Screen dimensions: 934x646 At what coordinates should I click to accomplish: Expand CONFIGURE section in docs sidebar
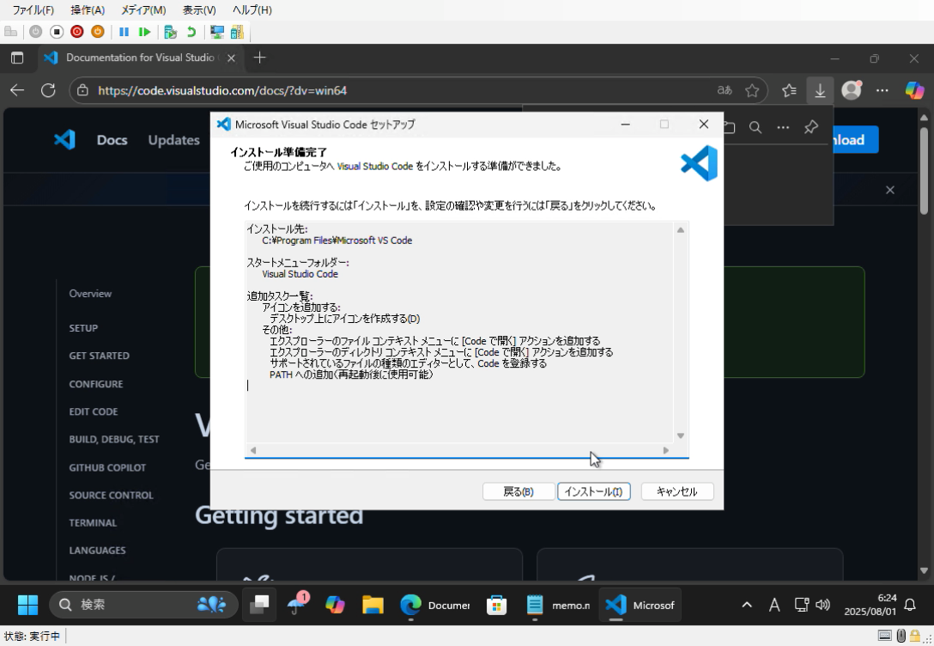tap(96, 384)
